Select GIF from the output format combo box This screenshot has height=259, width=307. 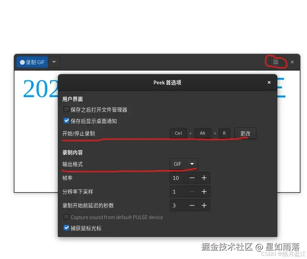[x=184, y=164]
